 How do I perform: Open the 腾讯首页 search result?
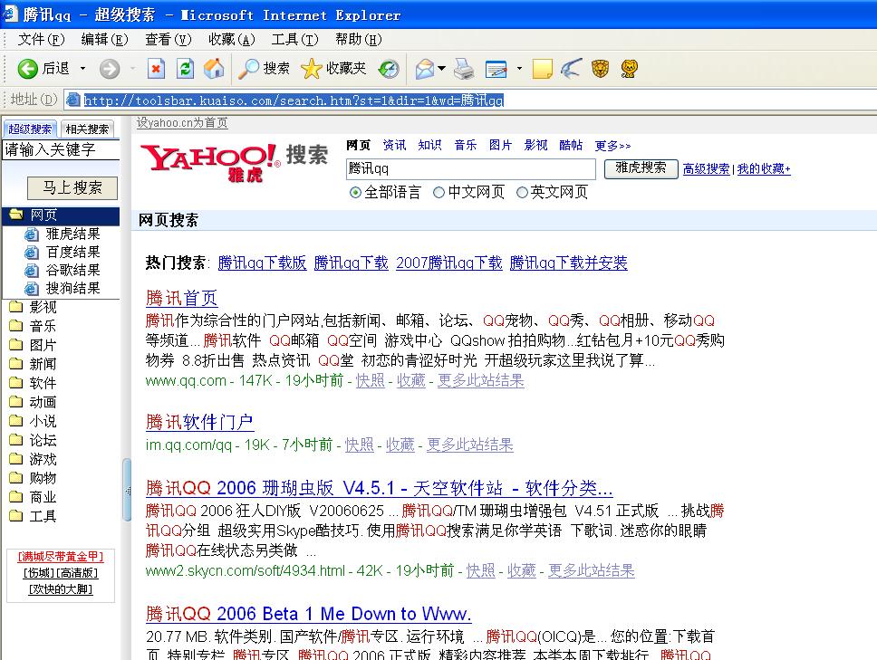181,298
